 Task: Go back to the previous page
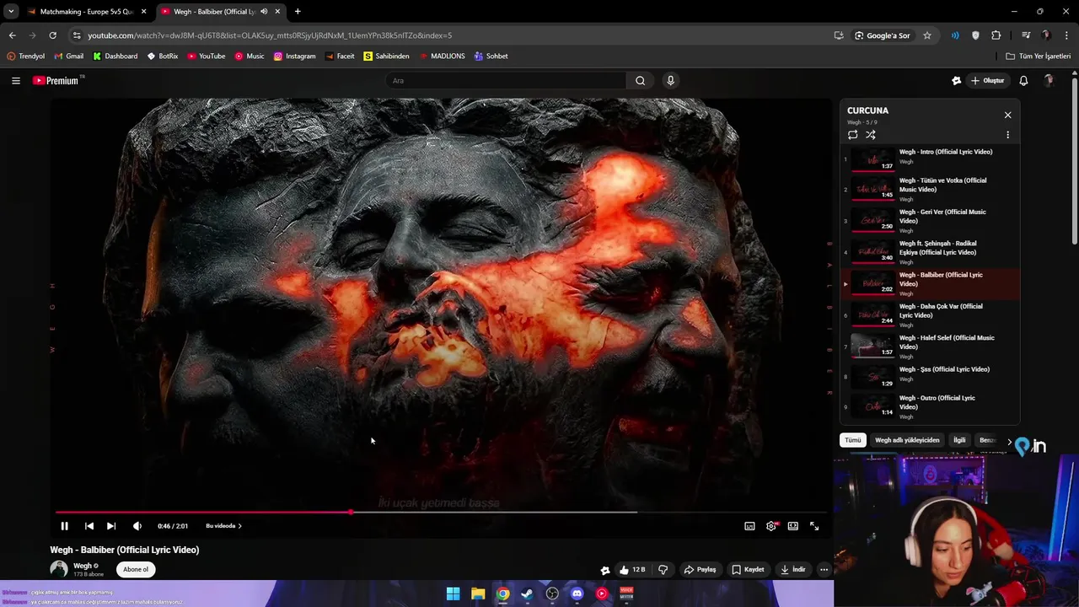point(12,35)
